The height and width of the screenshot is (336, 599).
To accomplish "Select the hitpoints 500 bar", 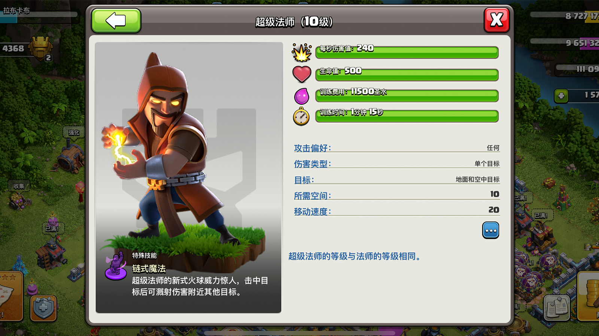I will pyautogui.click(x=407, y=75).
